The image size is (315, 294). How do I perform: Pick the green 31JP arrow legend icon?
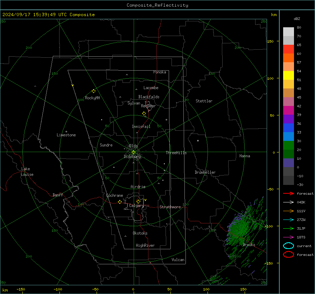[288, 228]
